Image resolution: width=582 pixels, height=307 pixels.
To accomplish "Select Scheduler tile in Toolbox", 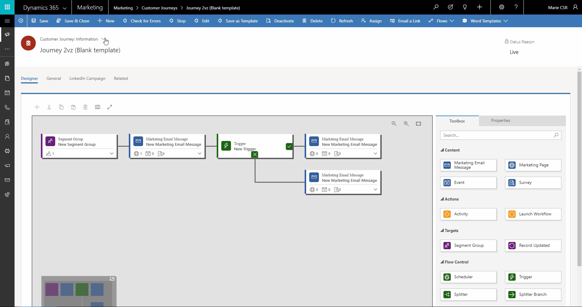I will [x=468, y=277].
